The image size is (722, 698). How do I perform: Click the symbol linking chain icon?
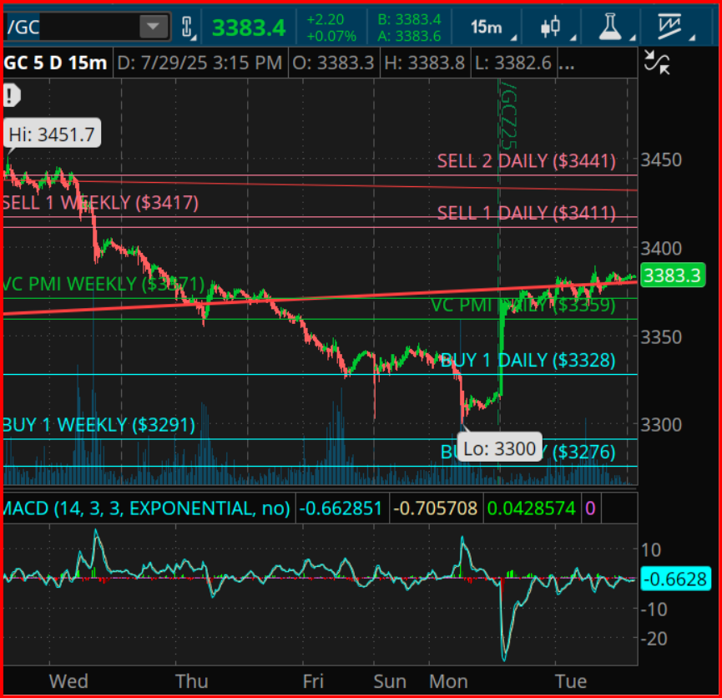pyautogui.click(x=186, y=26)
